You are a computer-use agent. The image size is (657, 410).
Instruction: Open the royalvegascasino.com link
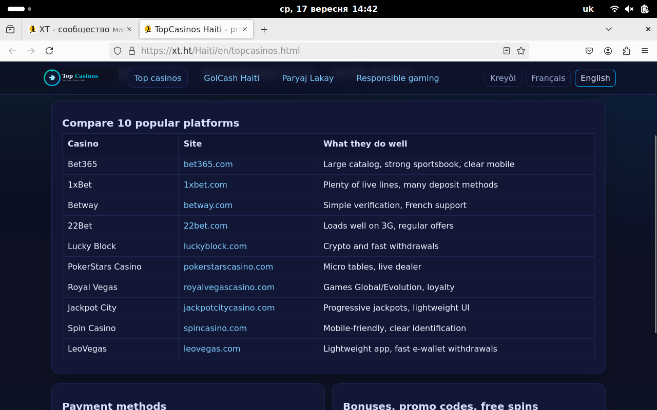pyautogui.click(x=229, y=287)
